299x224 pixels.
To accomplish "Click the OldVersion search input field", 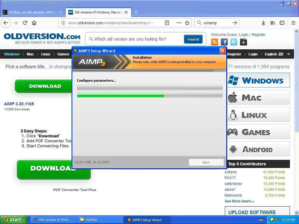I will coord(135,39).
